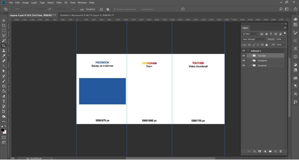Screen dimensions: 299x168
Task: Select the Clone Stamp tool
Action: click(4, 51)
